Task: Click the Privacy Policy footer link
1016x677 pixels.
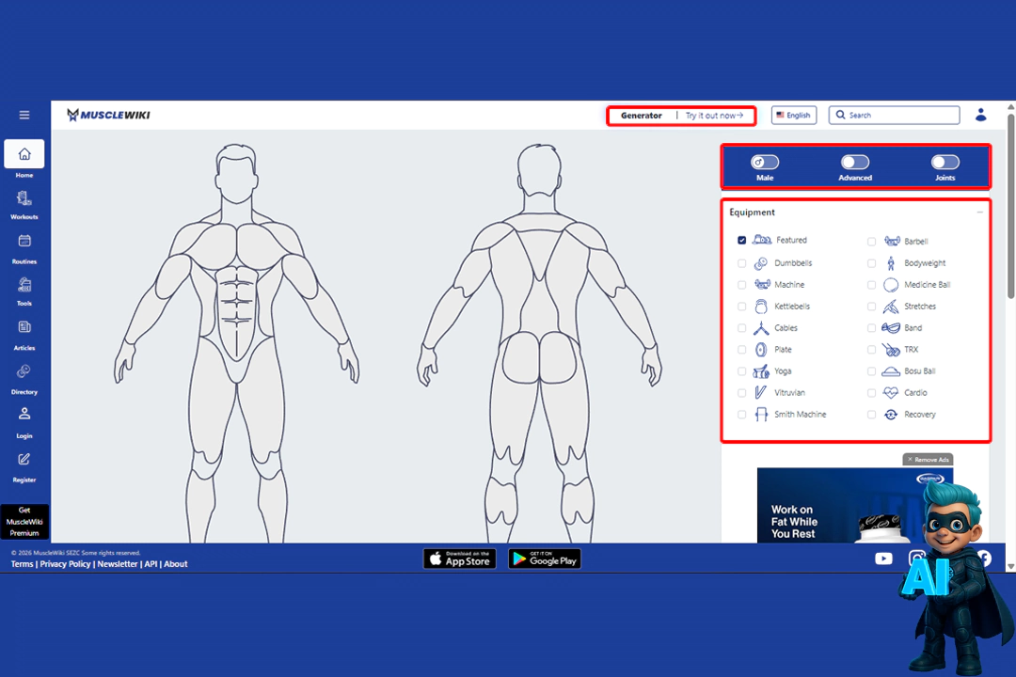Action: click(x=65, y=564)
